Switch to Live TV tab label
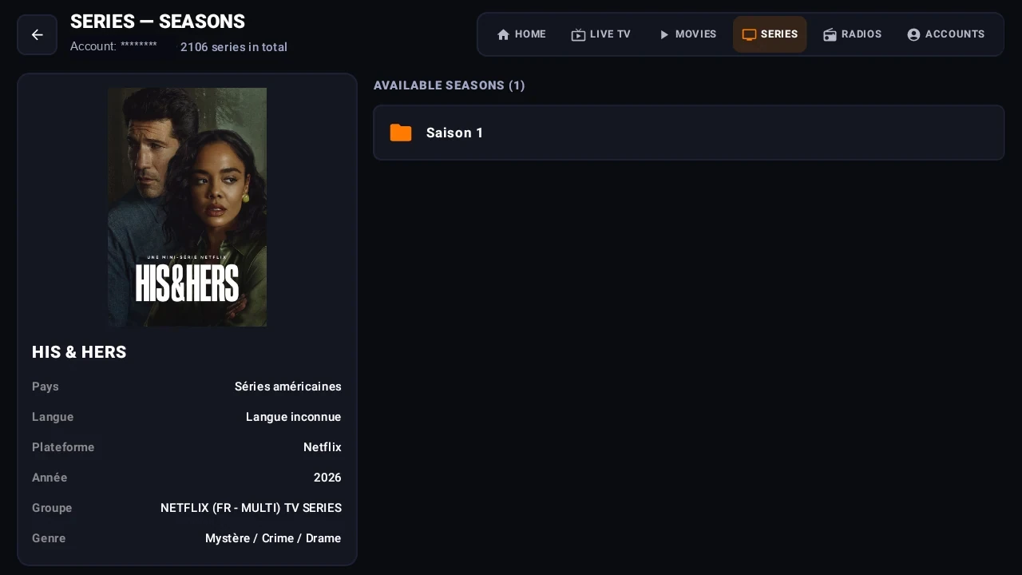Image resolution: width=1022 pixels, height=575 pixels. tap(610, 34)
